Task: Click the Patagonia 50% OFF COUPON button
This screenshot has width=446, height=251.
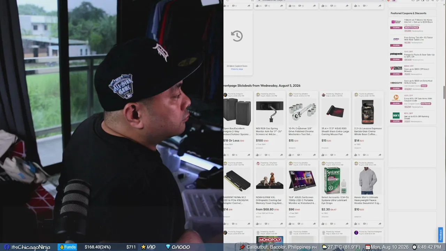Action: point(396,60)
